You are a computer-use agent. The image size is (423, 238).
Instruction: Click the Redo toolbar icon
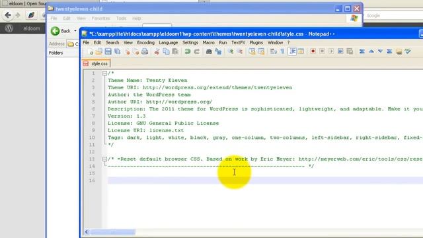pyautogui.click(x=197, y=52)
